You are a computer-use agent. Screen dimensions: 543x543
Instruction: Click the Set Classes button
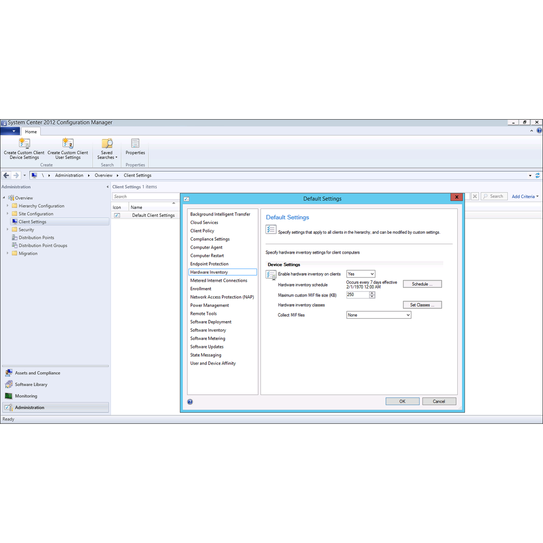[x=422, y=305]
